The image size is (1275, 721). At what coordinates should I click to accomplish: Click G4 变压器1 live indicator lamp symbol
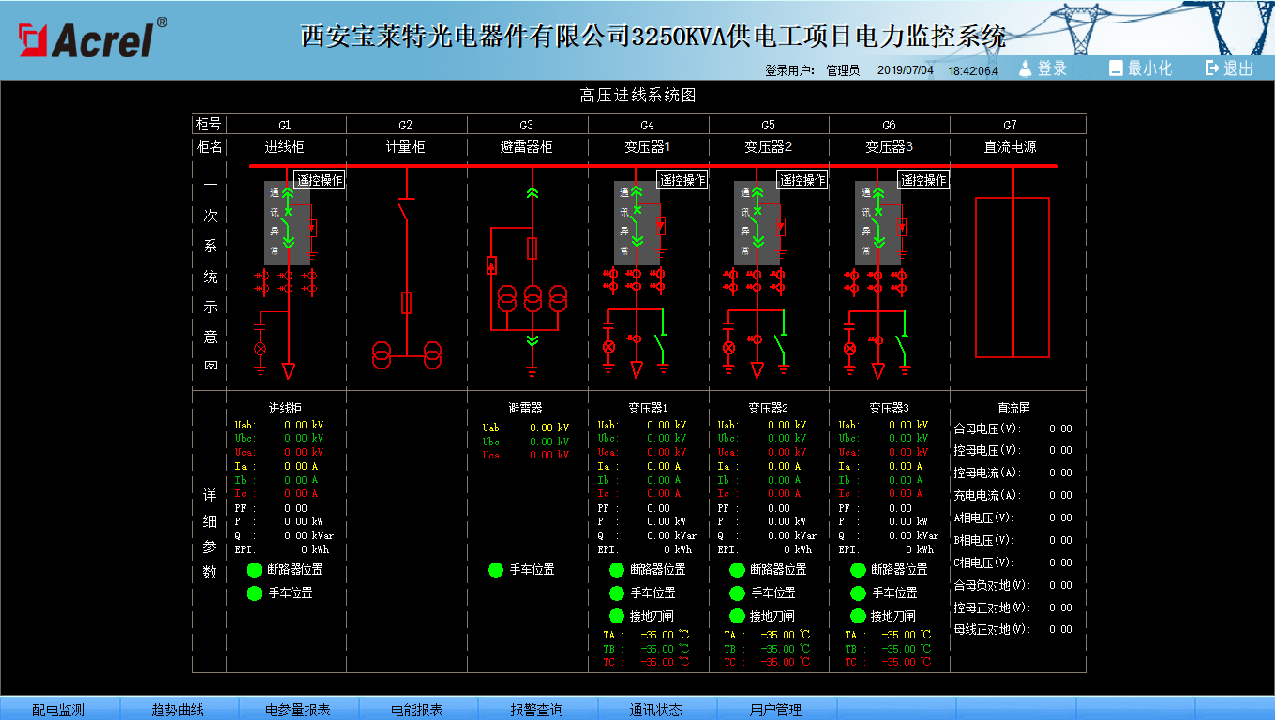pyautogui.click(x=608, y=348)
